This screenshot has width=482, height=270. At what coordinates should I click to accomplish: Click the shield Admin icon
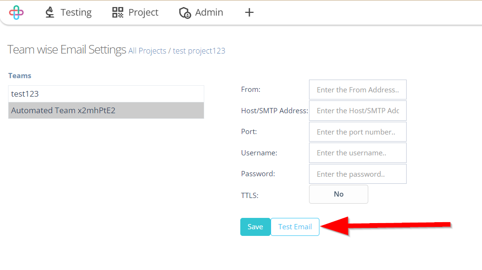click(x=185, y=13)
